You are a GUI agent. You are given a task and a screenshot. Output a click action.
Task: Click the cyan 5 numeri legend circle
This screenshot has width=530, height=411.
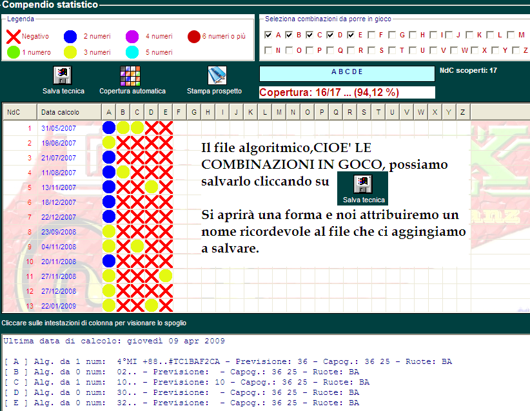click(x=132, y=52)
